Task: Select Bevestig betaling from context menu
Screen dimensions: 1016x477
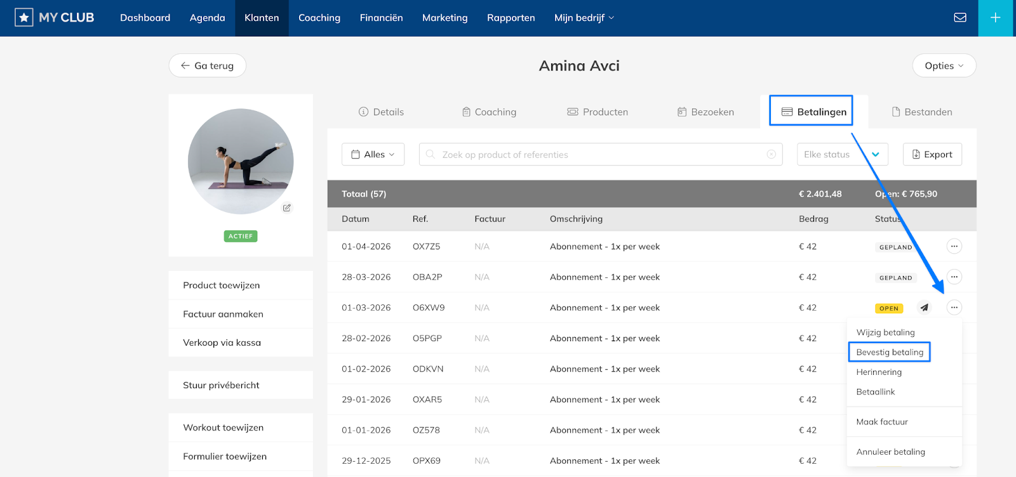Action: [890, 352]
